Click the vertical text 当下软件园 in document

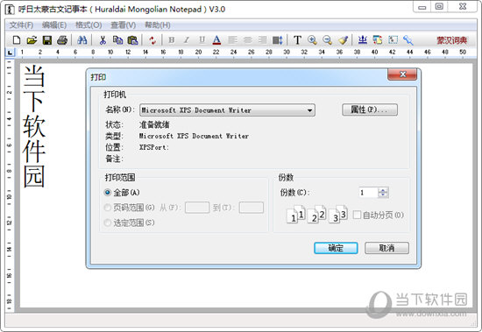tap(34, 127)
